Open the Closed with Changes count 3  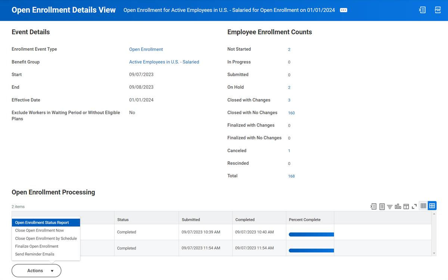(289, 100)
